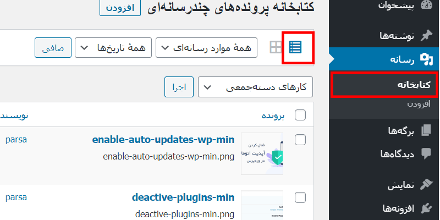Select افزودن submenu item under رسانه
Image resolution: width=440 pixels, height=220 pixels.
pos(419,104)
